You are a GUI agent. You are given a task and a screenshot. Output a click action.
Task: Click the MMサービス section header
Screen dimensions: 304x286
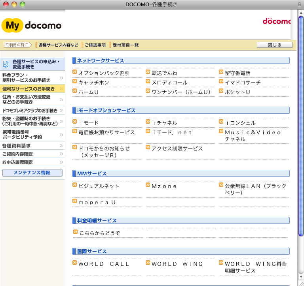coord(181,173)
